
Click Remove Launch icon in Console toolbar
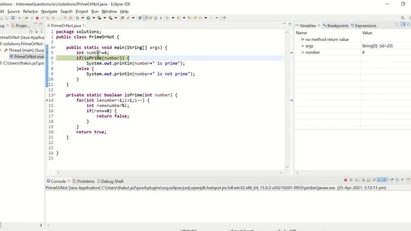(351, 180)
